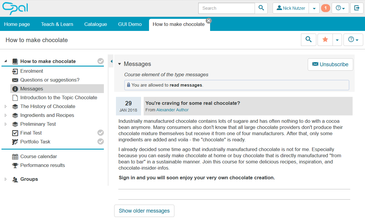Viewport: 365px width, 222px height.
Task: Open the Nick Nutzer dropdown arrow
Action: [x=314, y=8]
